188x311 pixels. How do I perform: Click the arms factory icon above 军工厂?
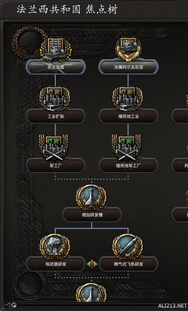click(x=54, y=147)
